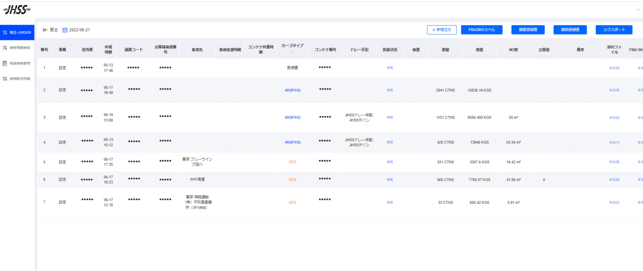Click the 発注--ORDER sidebar icon
Viewport: 643px width, 271px height.
(x=4, y=33)
